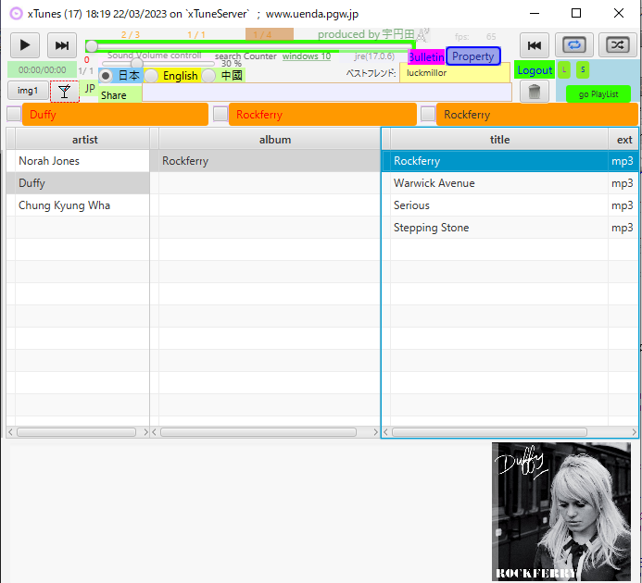Viewport: 642px width, 583px height.
Task: Toggle the repeat loop icon
Action: 574,44
